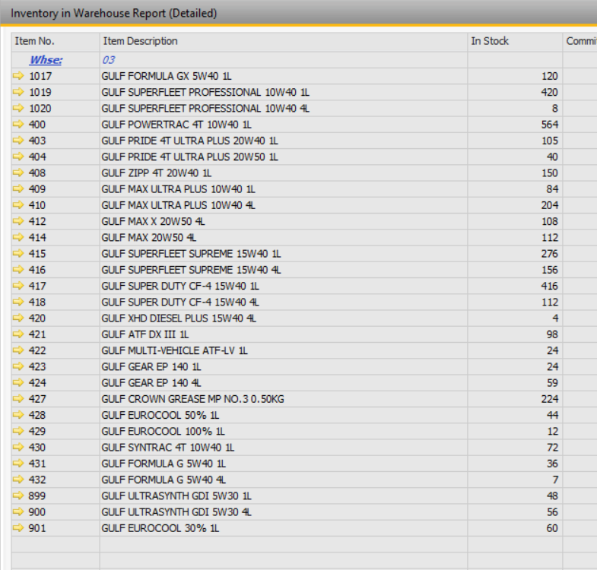This screenshot has width=597, height=570.
Task: Click the link arrow for item 1017
Action: pyautogui.click(x=19, y=76)
